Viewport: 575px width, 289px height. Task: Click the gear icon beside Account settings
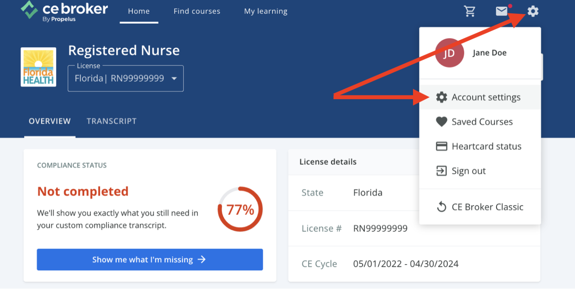pyautogui.click(x=441, y=97)
